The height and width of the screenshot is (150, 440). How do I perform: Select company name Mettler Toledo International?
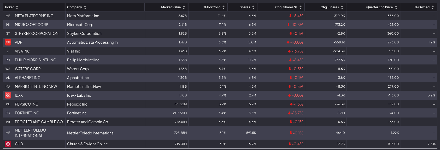(91, 133)
